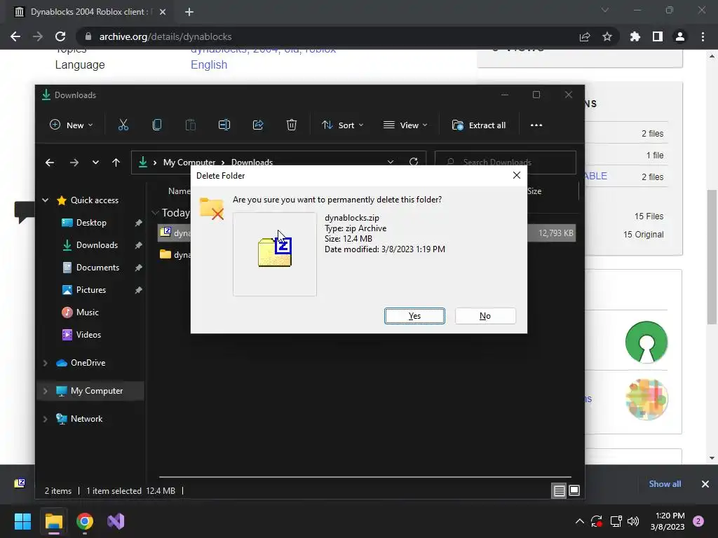Click My Computer in the address breadcrumb

point(189,163)
